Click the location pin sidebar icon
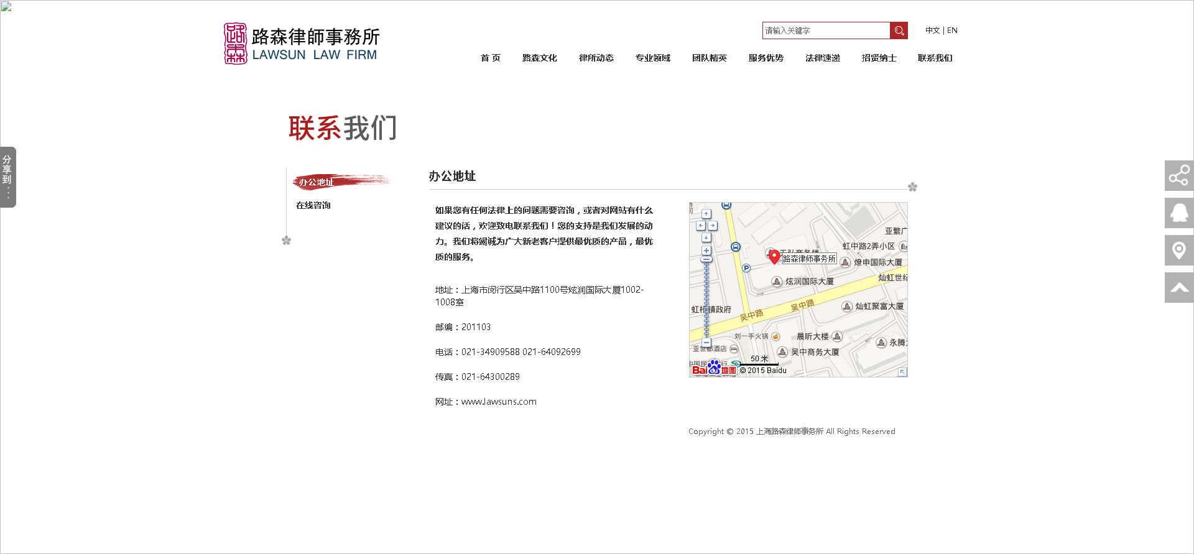1194x554 pixels. (x=1178, y=251)
